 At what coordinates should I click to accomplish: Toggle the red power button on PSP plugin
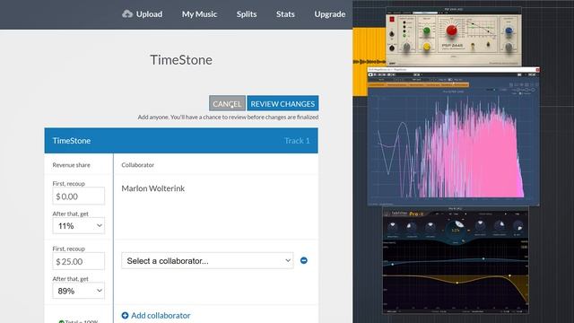(x=392, y=19)
